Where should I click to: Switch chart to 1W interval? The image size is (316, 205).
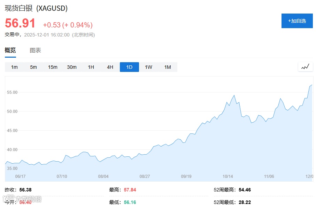[x=148, y=67]
